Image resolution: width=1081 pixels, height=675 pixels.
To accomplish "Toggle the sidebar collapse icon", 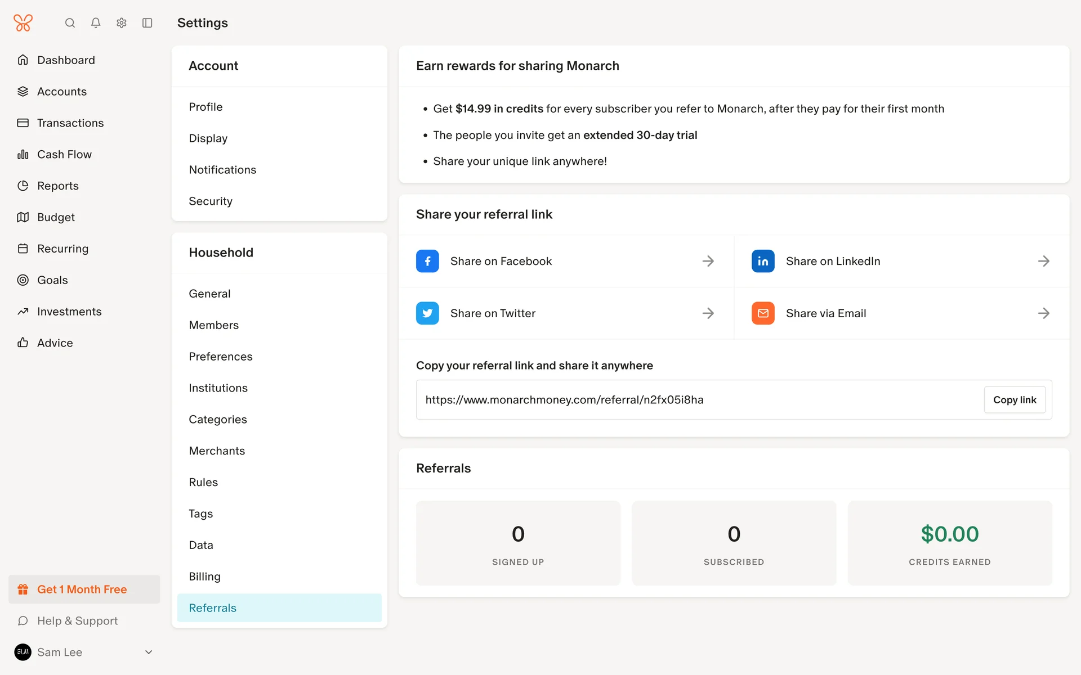I will [x=148, y=23].
